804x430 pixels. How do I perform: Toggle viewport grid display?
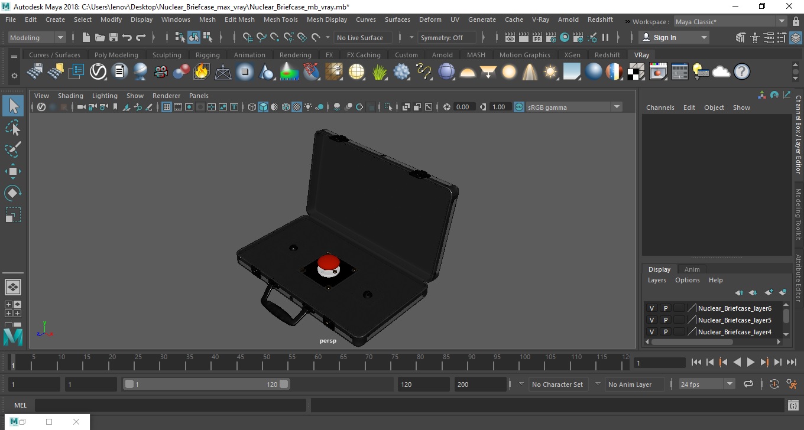coord(166,107)
